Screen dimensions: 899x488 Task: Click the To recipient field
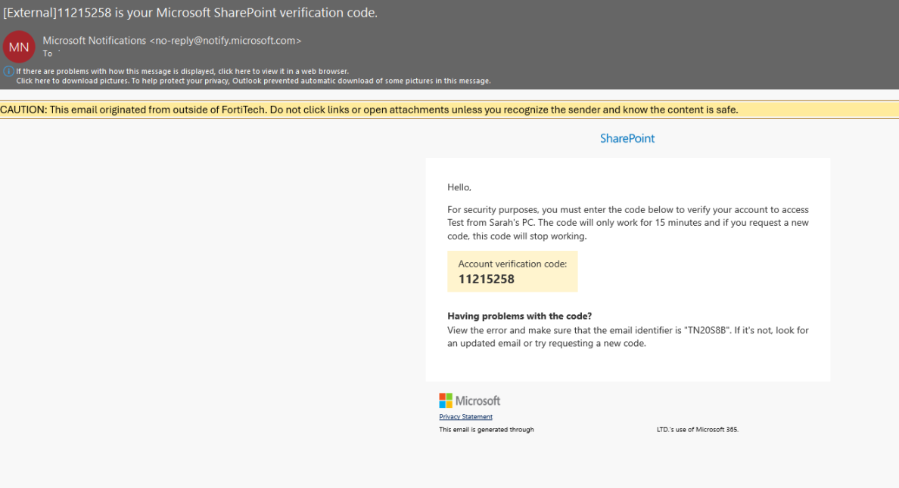click(x=47, y=53)
